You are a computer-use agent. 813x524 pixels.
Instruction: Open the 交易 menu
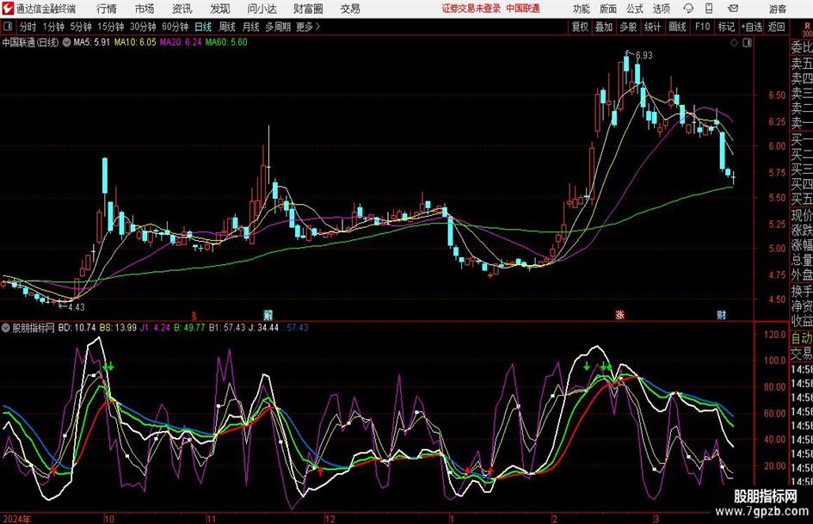[350, 9]
